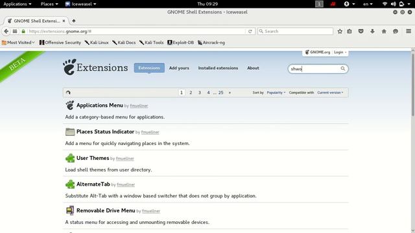Open the About page
This screenshot has width=415, height=233.
point(253,68)
